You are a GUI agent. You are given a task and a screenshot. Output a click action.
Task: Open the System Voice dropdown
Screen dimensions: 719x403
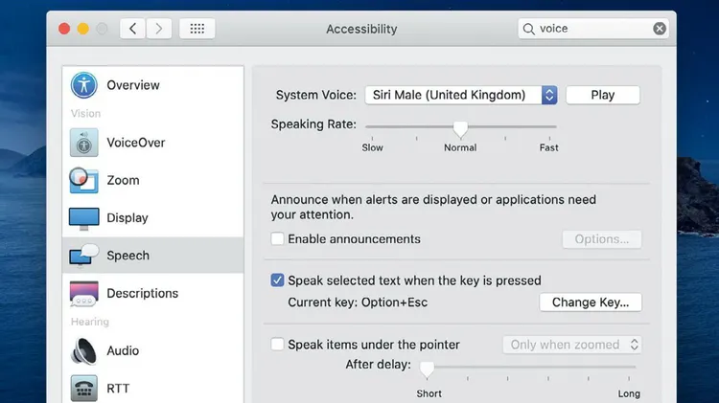[x=460, y=95]
